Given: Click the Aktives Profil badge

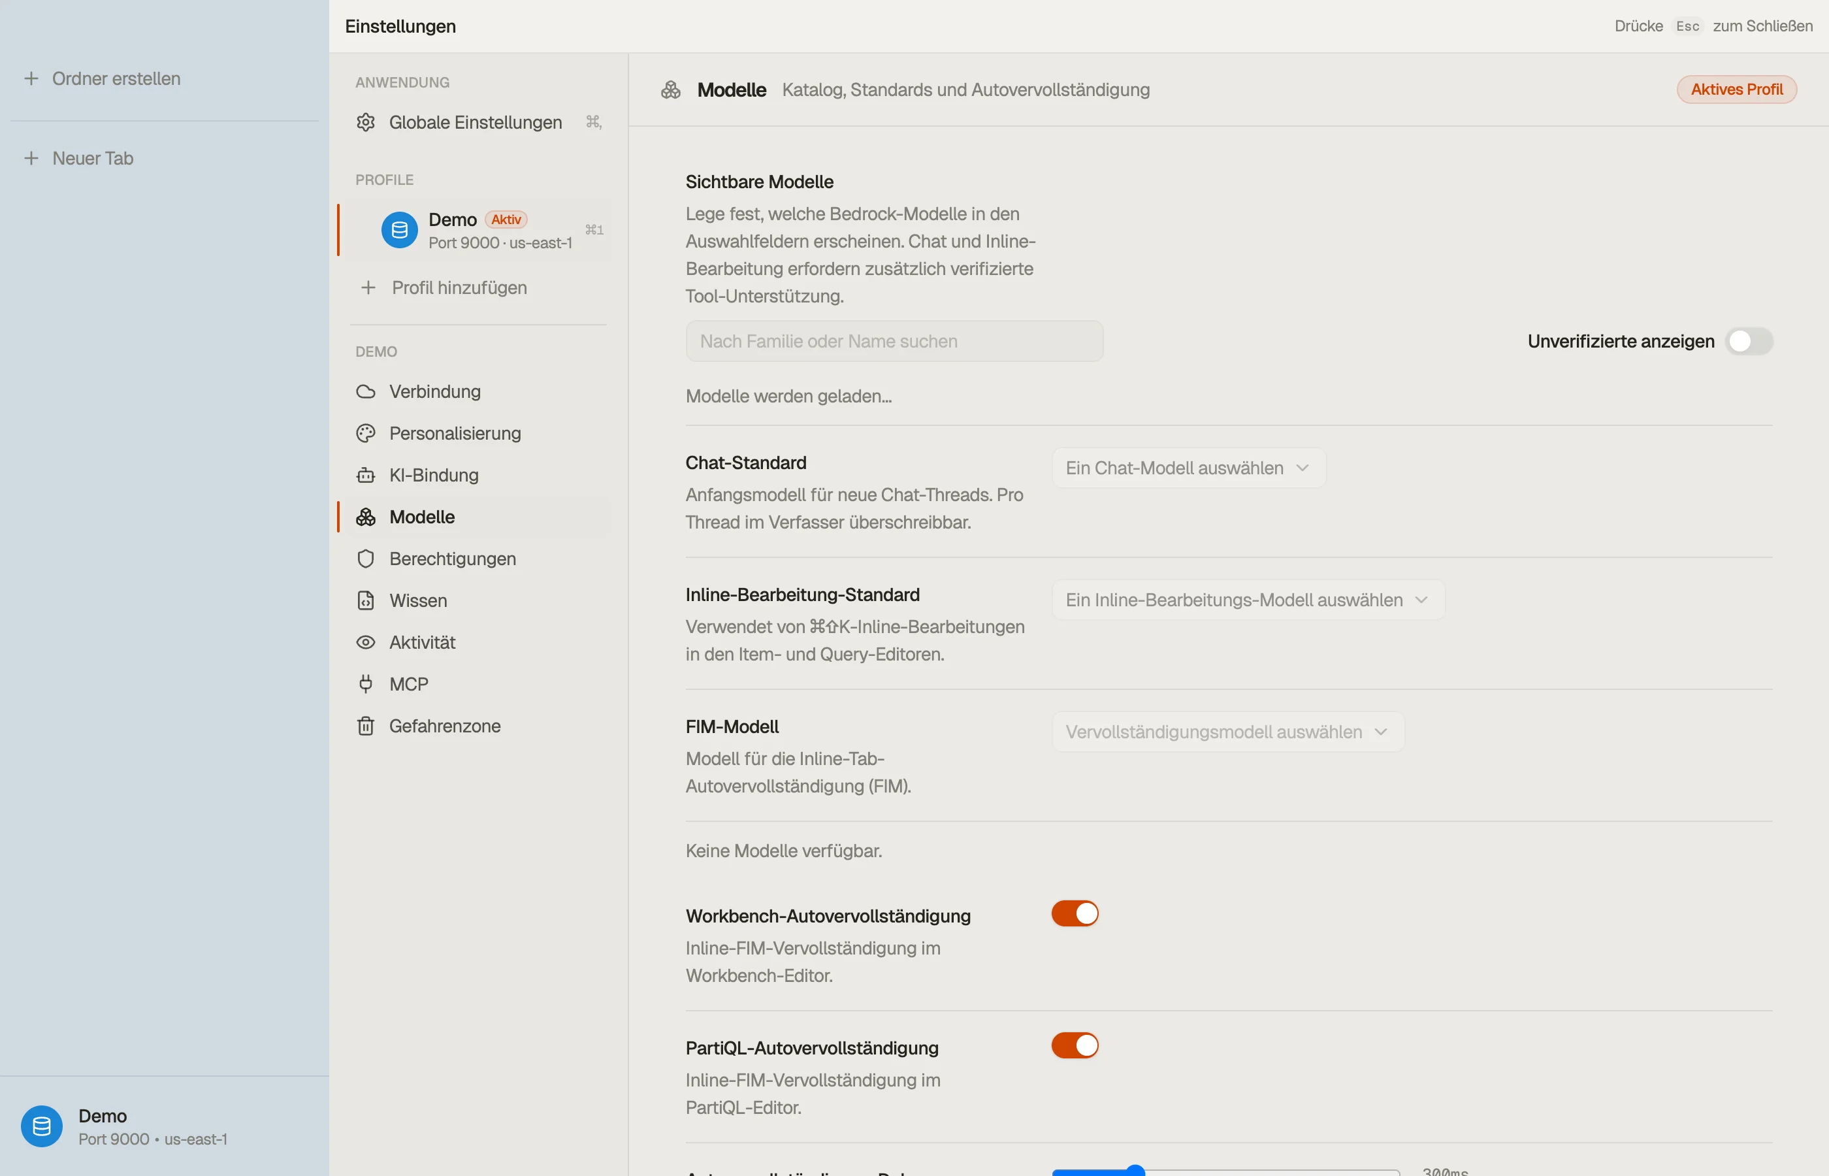Looking at the screenshot, I should point(1737,90).
